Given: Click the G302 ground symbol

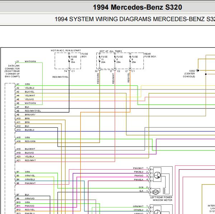Looking at the screenshot, I should click(x=197, y=70).
